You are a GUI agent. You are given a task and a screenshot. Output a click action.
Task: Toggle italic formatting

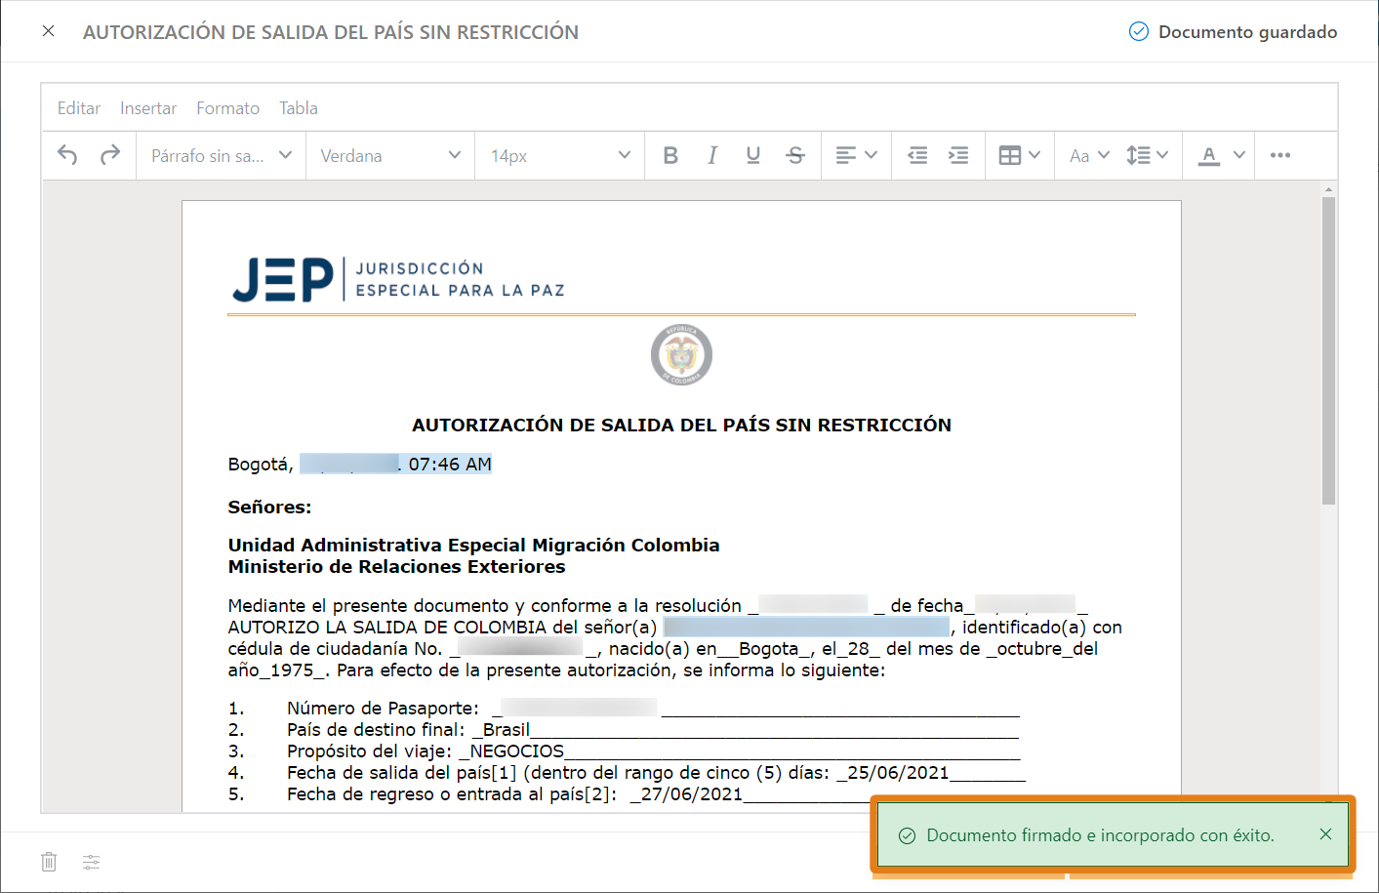coord(712,155)
